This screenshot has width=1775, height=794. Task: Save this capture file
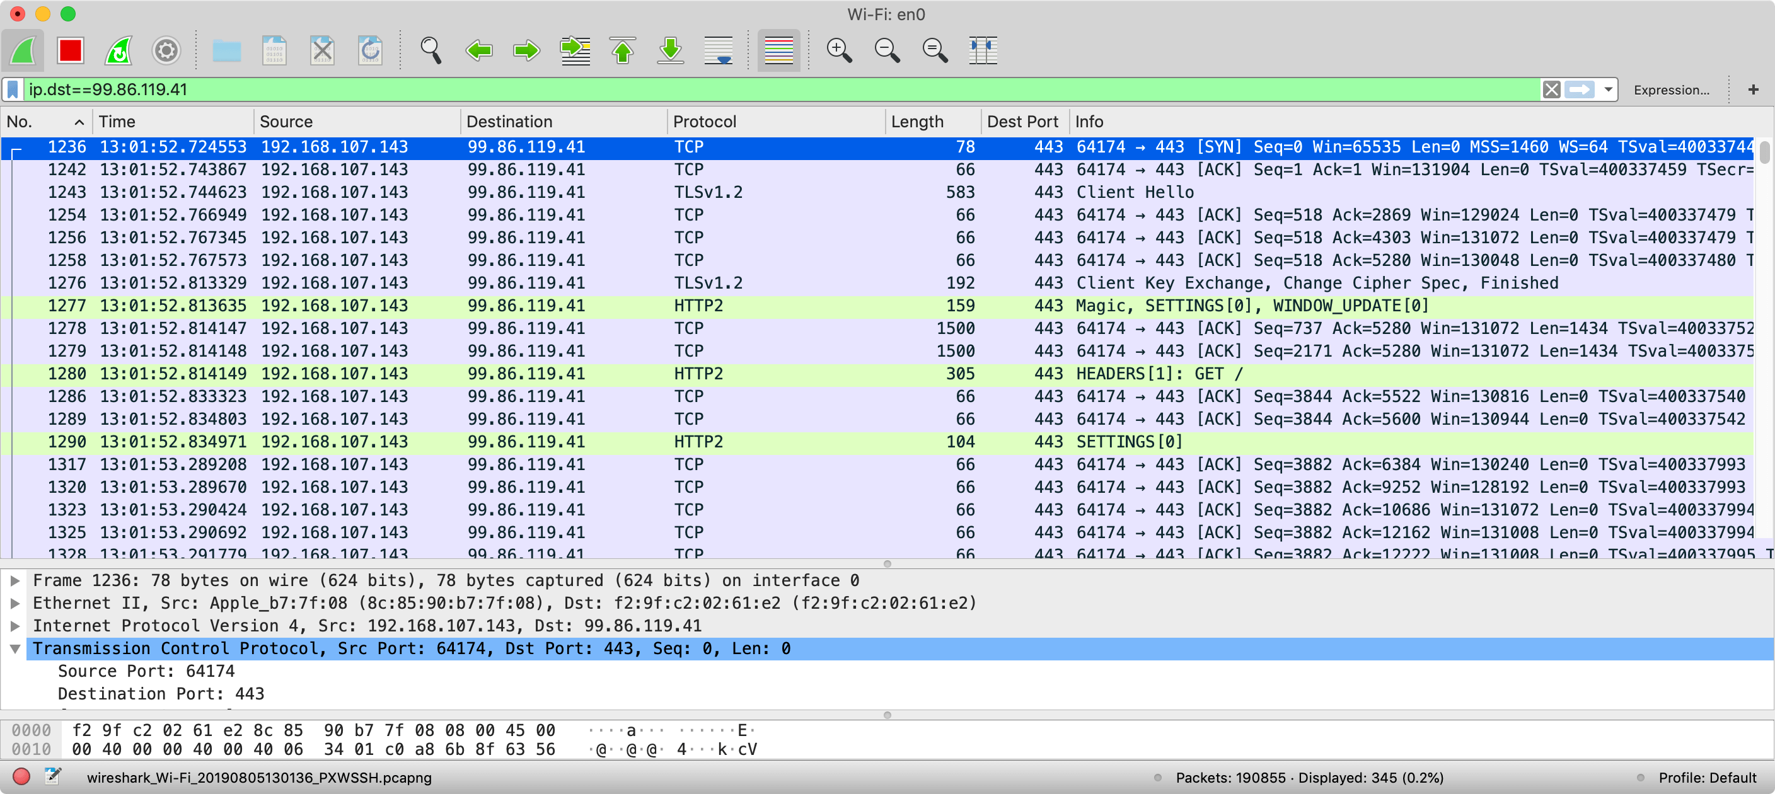coord(274,50)
